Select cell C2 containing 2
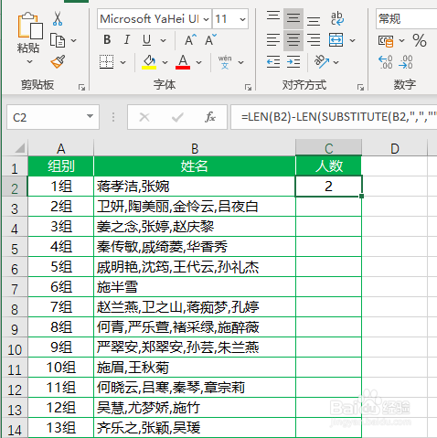Image resolution: width=437 pixels, height=438 pixels. [x=328, y=186]
